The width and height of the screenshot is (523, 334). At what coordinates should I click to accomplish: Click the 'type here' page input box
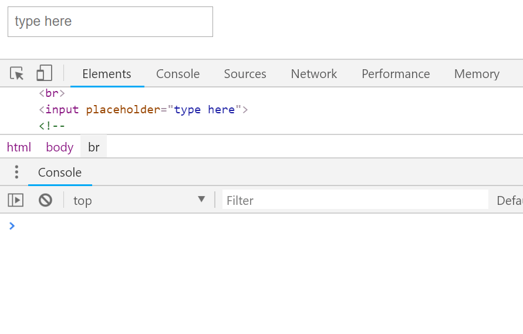(110, 22)
